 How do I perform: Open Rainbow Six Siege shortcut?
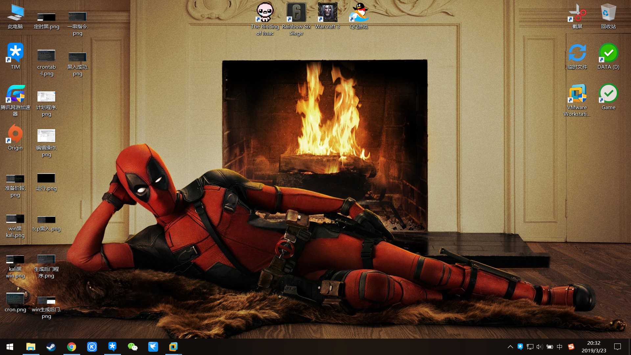click(x=296, y=19)
